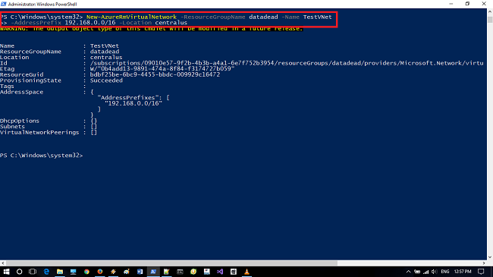Open the PowerShell title bar system icon
The height and width of the screenshot is (277, 493).
pos(4,4)
